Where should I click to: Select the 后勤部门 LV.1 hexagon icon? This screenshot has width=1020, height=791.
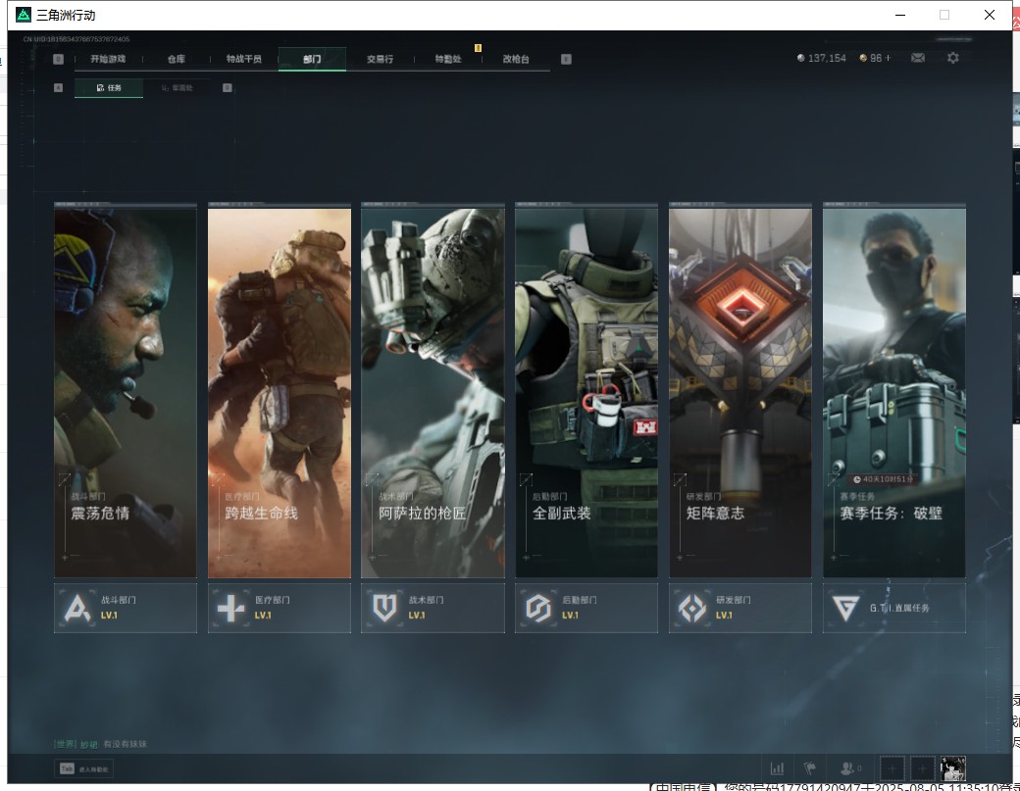538,609
